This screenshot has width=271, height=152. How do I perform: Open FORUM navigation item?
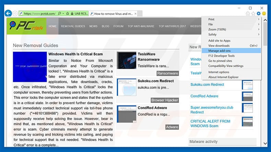tap(118, 26)
